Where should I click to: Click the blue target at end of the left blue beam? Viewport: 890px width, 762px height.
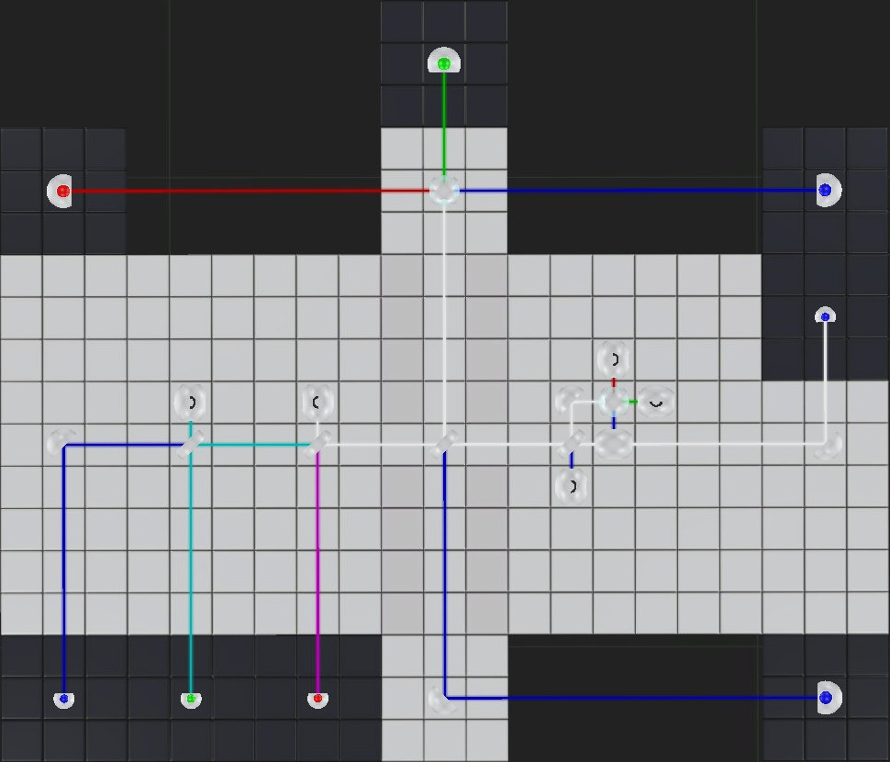click(x=63, y=699)
